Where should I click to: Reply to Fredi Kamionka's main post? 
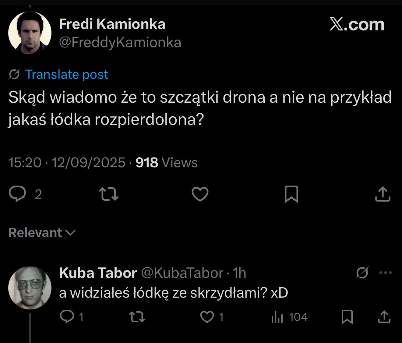click(18, 194)
